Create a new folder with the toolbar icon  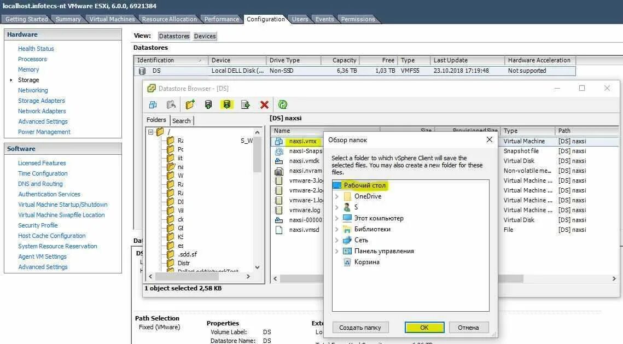[x=190, y=104]
